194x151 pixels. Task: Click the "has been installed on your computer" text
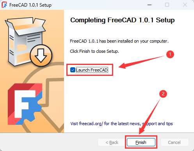(x=134, y=41)
